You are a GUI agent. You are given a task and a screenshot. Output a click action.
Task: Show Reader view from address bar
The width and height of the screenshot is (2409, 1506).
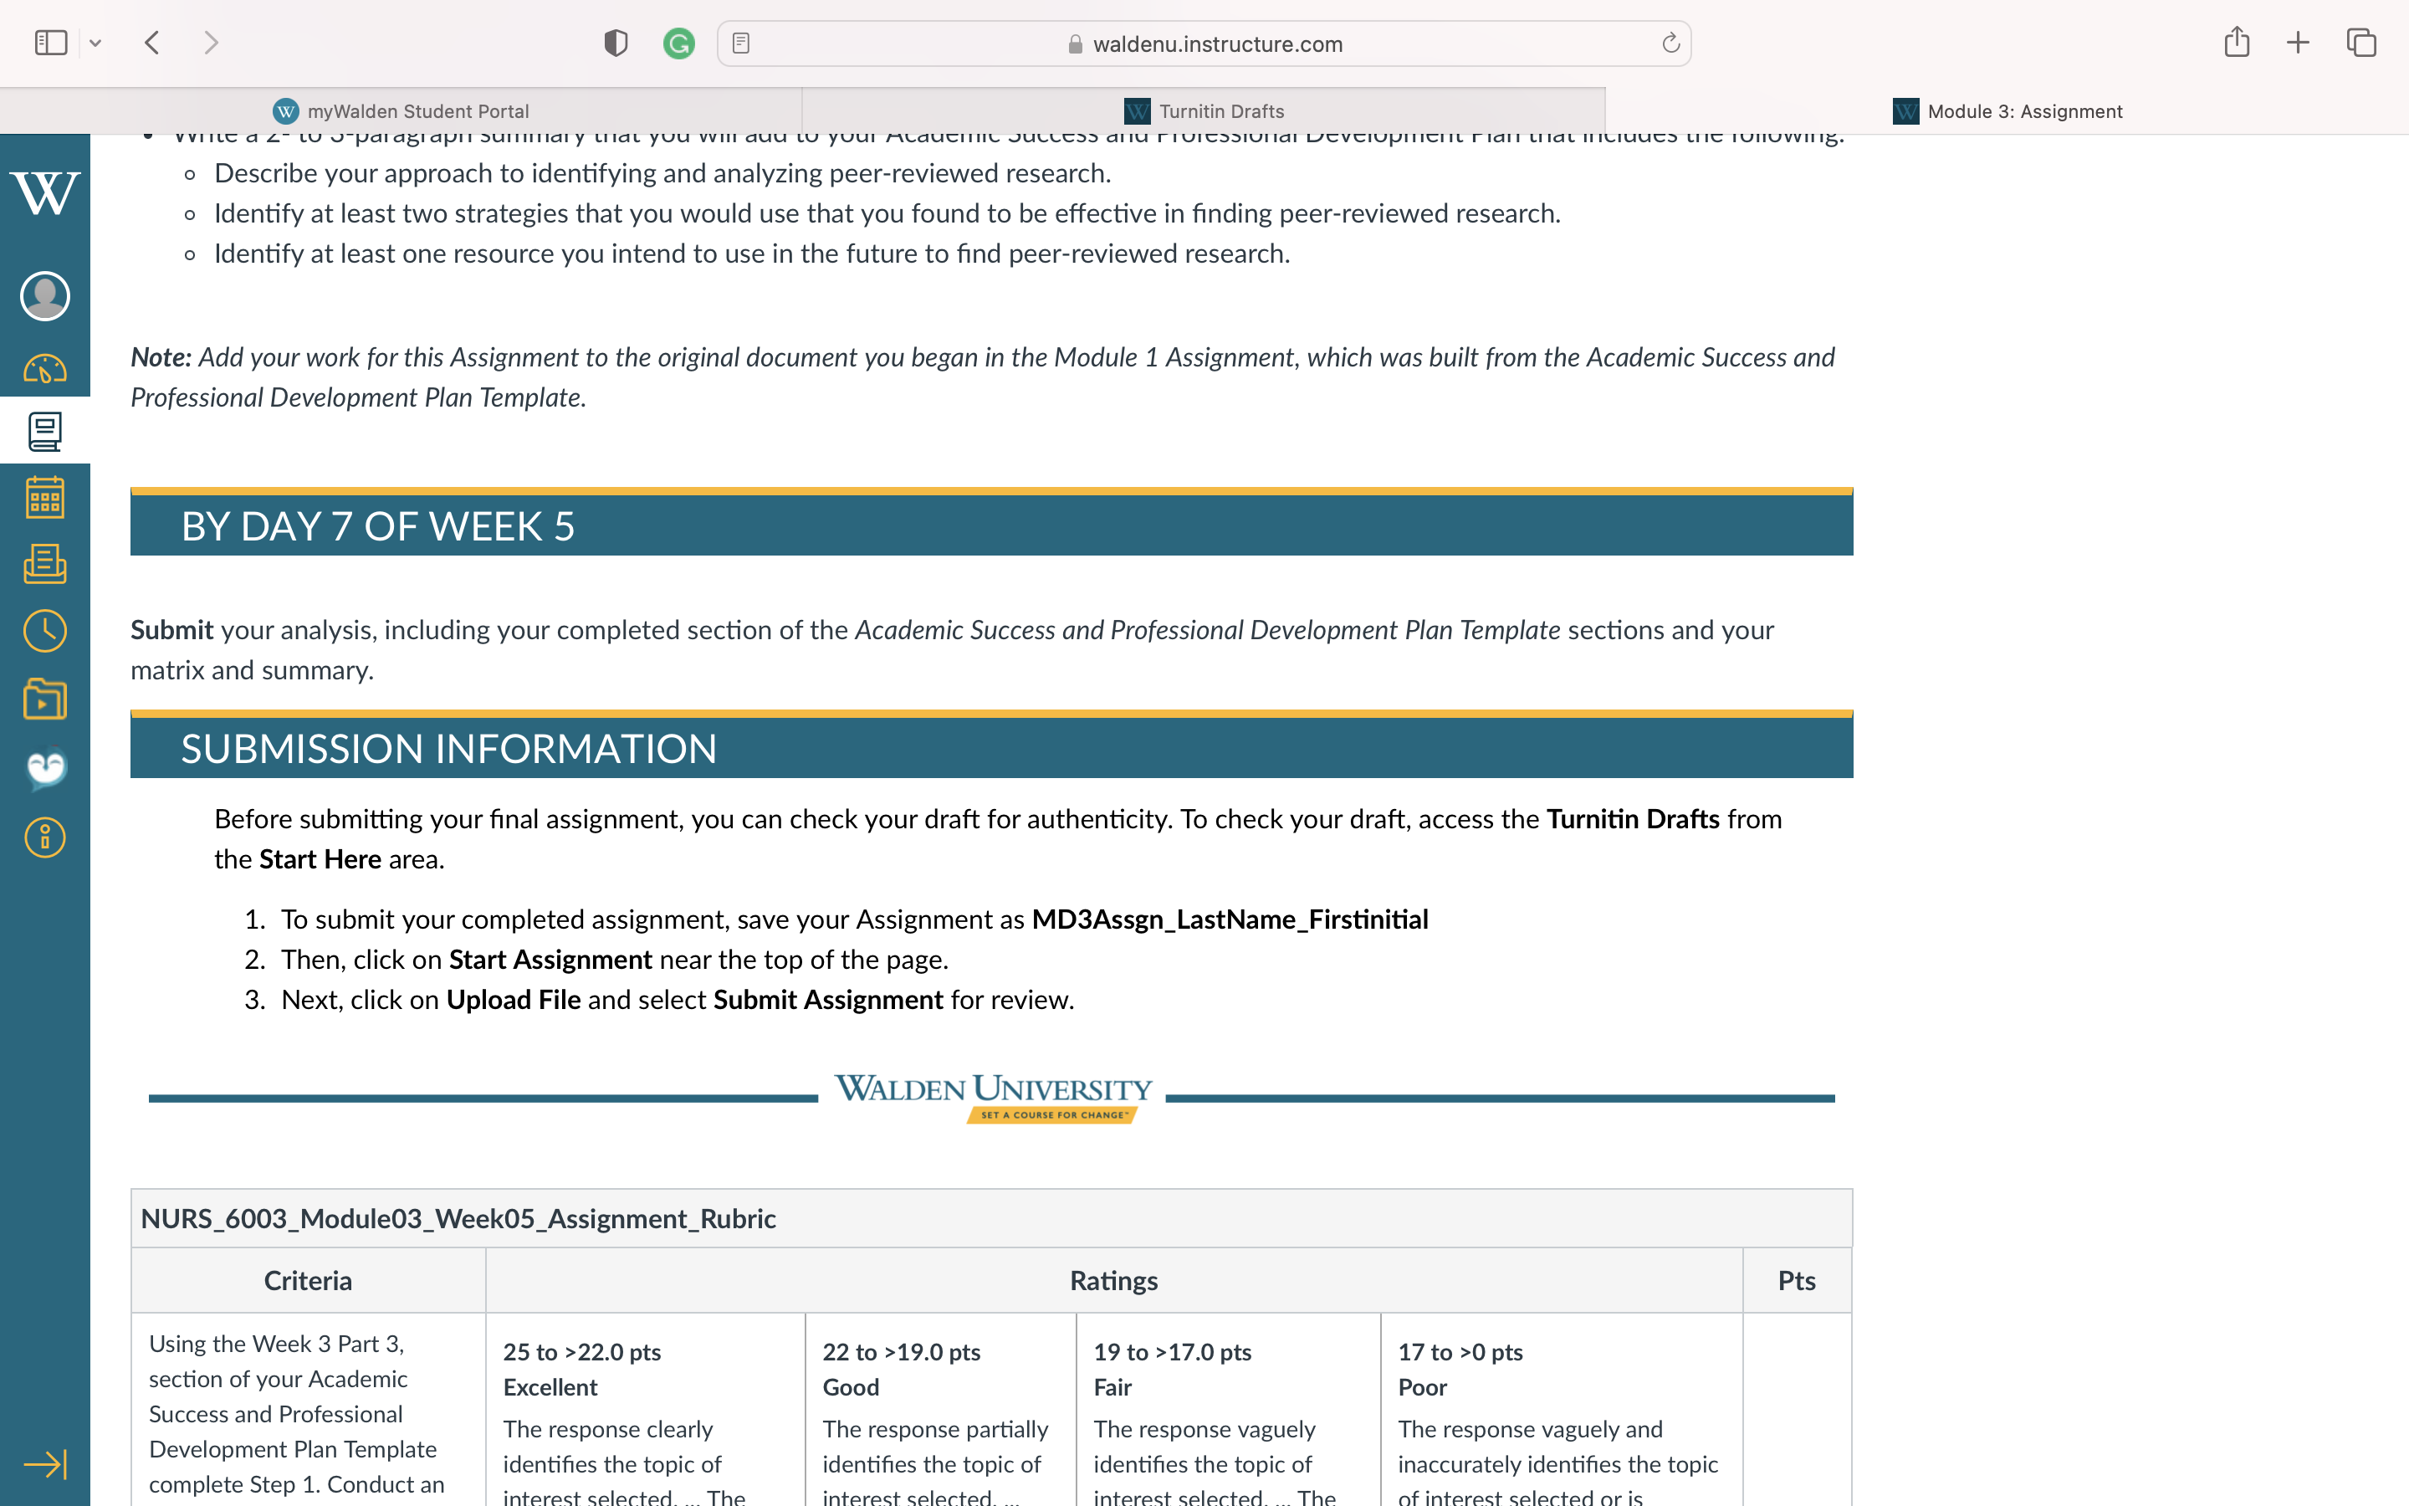point(740,43)
